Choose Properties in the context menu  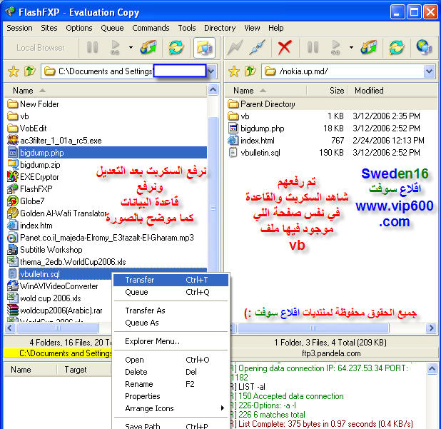pos(171,396)
